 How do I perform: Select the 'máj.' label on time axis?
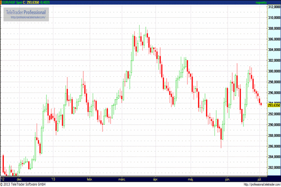click(190, 179)
